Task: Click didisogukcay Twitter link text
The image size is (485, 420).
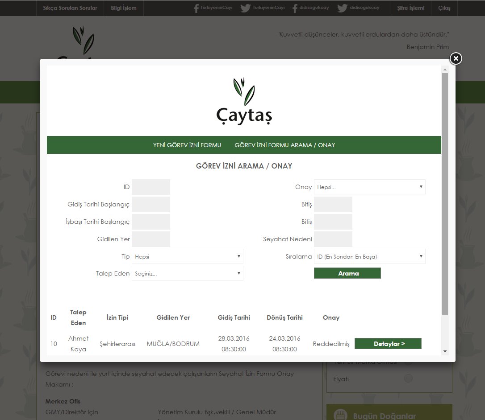Action: coord(364,8)
